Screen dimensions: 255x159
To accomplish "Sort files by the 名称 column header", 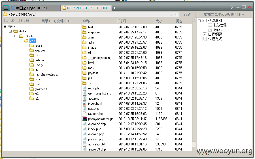I will (x=86, y=21).
